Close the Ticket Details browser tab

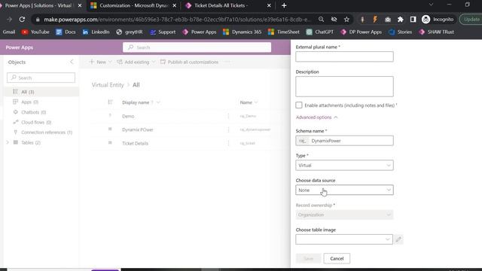coord(269,5)
